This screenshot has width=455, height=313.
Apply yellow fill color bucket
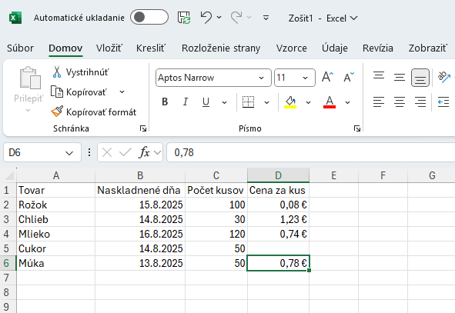(x=290, y=102)
